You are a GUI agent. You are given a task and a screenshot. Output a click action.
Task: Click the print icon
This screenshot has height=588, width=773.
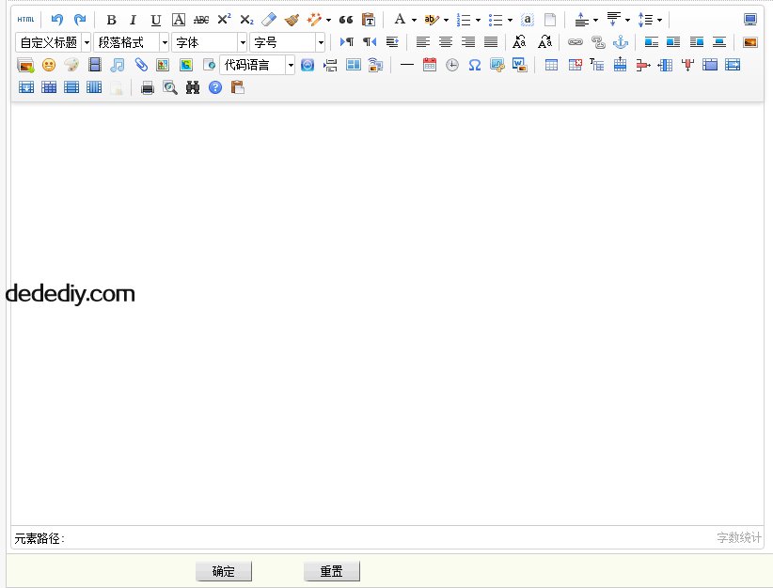(x=148, y=87)
